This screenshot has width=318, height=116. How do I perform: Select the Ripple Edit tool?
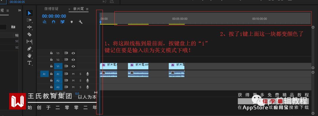[x=29, y=27]
